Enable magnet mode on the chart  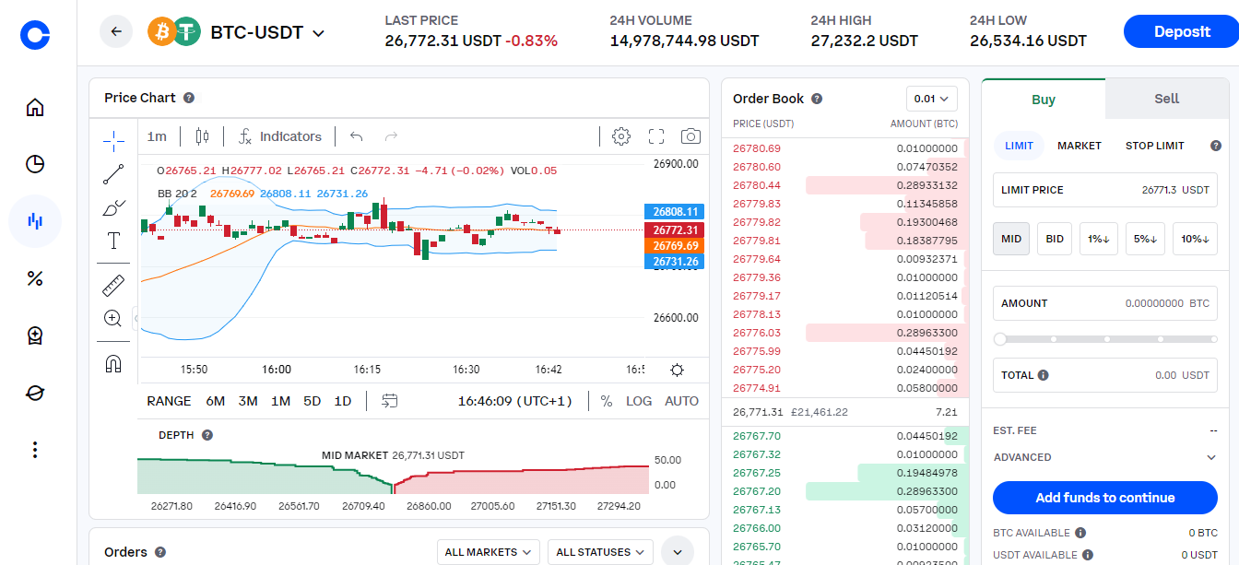coord(112,363)
